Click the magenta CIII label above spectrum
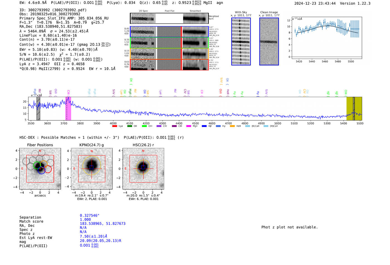Viewport: 390px width, 265px height. (68, 92)
